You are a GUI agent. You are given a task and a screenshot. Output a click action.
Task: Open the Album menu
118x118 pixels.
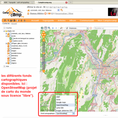pos(73,20)
